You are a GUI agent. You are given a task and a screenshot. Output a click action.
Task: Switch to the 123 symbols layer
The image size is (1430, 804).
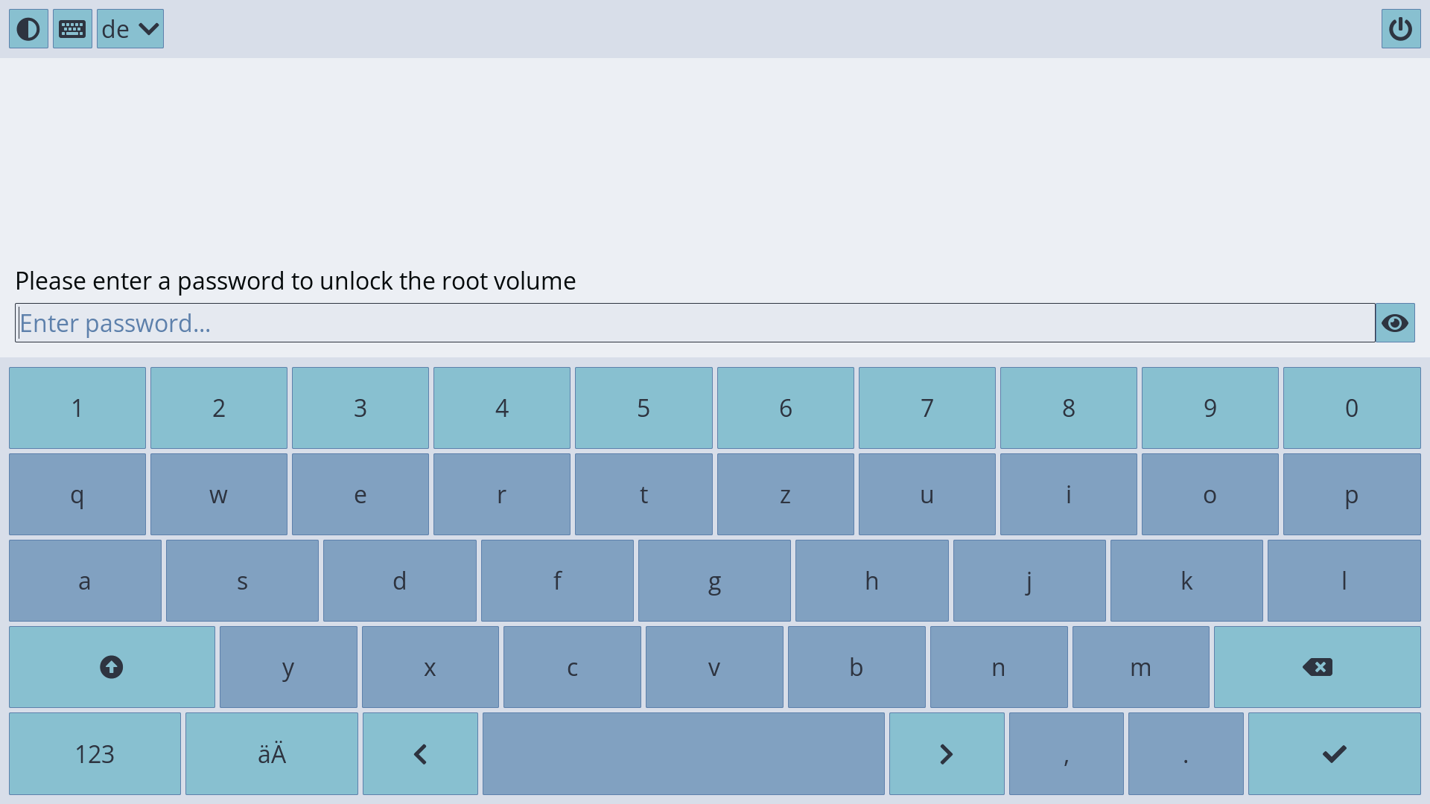click(95, 753)
